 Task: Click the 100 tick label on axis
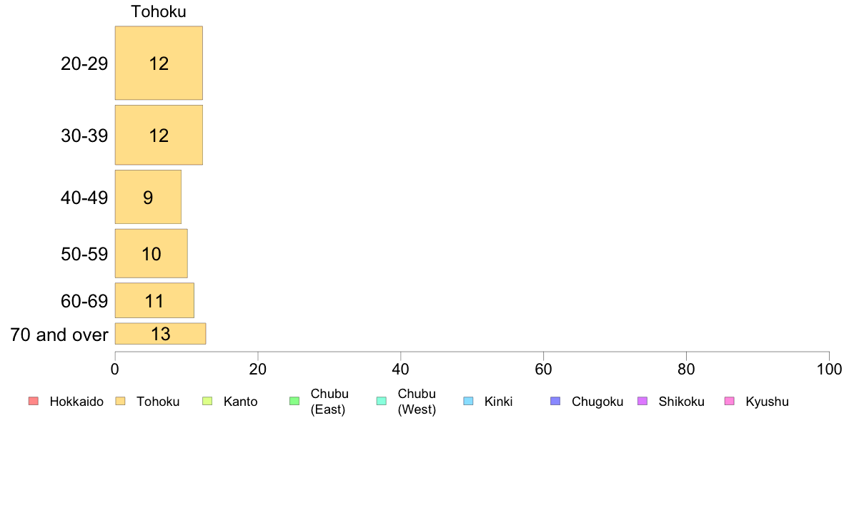point(829,369)
